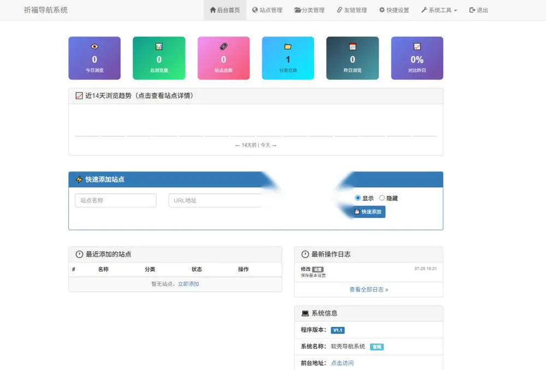Click the log timestamp 07-26 15:21
The width and height of the screenshot is (546, 370).
425,268
